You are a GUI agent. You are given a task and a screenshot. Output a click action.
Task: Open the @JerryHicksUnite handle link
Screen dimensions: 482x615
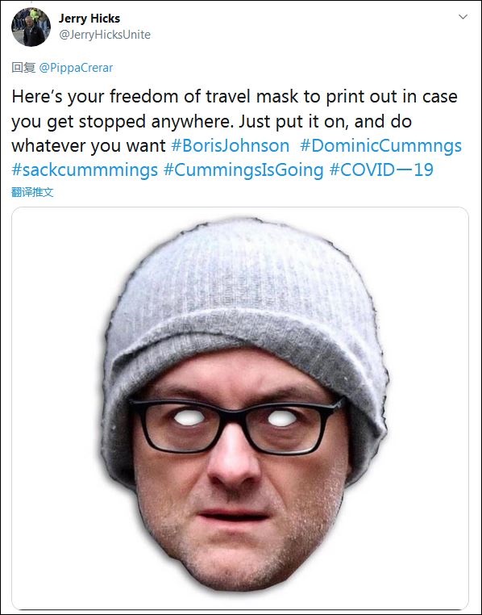(x=105, y=35)
